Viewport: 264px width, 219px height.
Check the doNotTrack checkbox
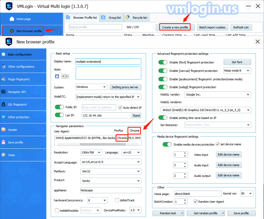coord(117,201)
